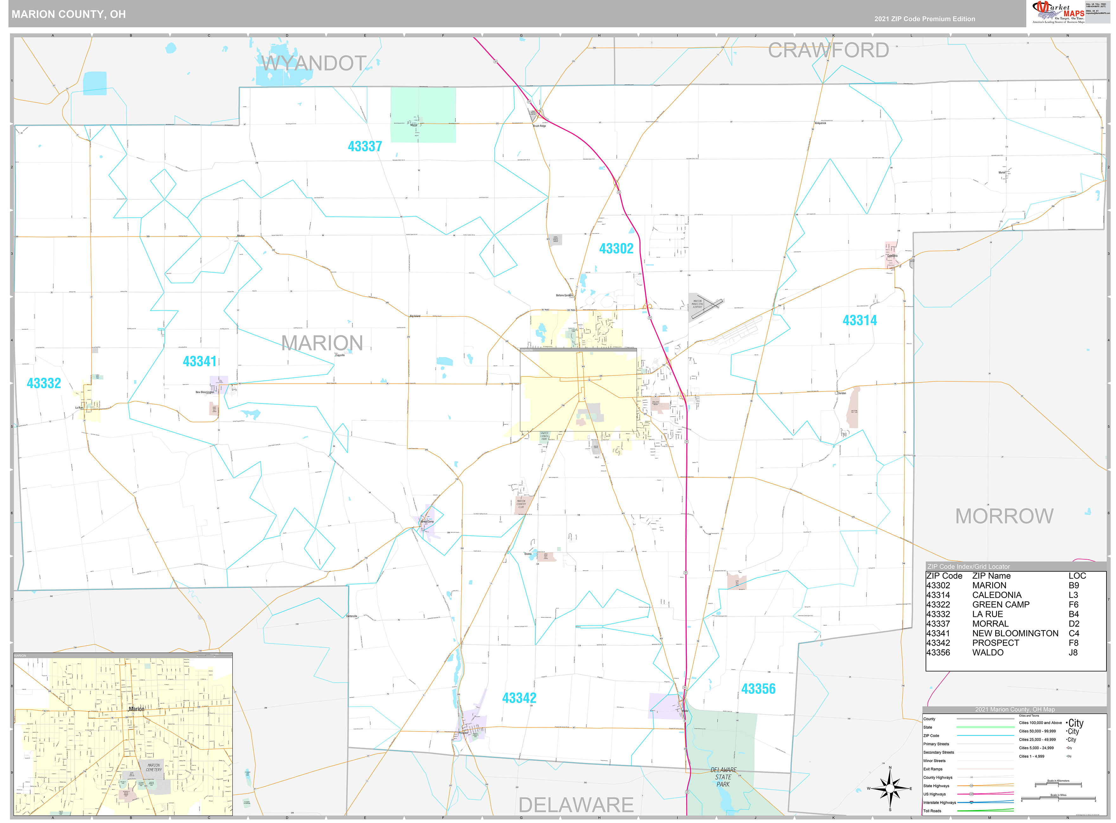Click the 'Toll Roads' legend label

pyautogui.click(x=932, y=811)
